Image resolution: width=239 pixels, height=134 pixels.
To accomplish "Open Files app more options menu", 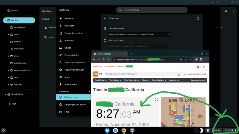I will pos(233,11).
